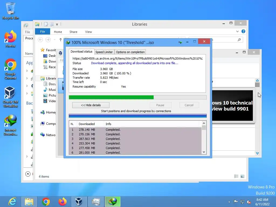This screenshot has width=276, height=207.
Task: Click the Windows 10 technical preview thumbnail
Action: pos(232,105)
